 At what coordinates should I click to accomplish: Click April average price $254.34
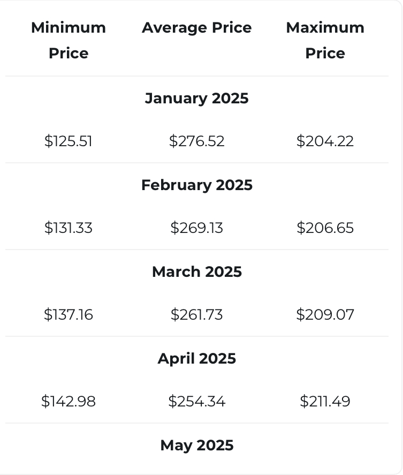click(197, 402)
